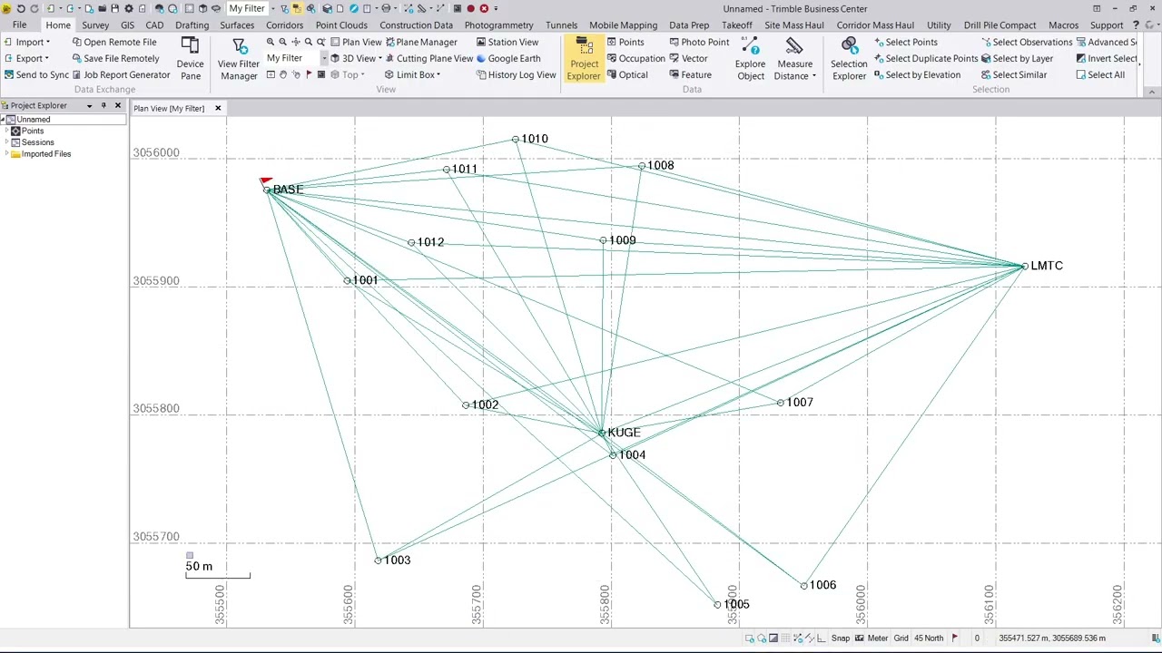The width and height of the screenshot is (1162, 653).
Task: Open the Selection Explorer
Action: click(x=849, y=59)
